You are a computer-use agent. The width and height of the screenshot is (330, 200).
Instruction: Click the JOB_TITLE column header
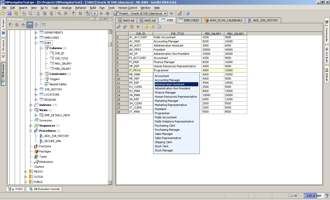coord(177,34)
